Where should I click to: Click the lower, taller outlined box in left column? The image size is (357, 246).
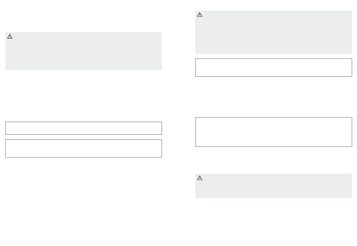click(83, 148)
